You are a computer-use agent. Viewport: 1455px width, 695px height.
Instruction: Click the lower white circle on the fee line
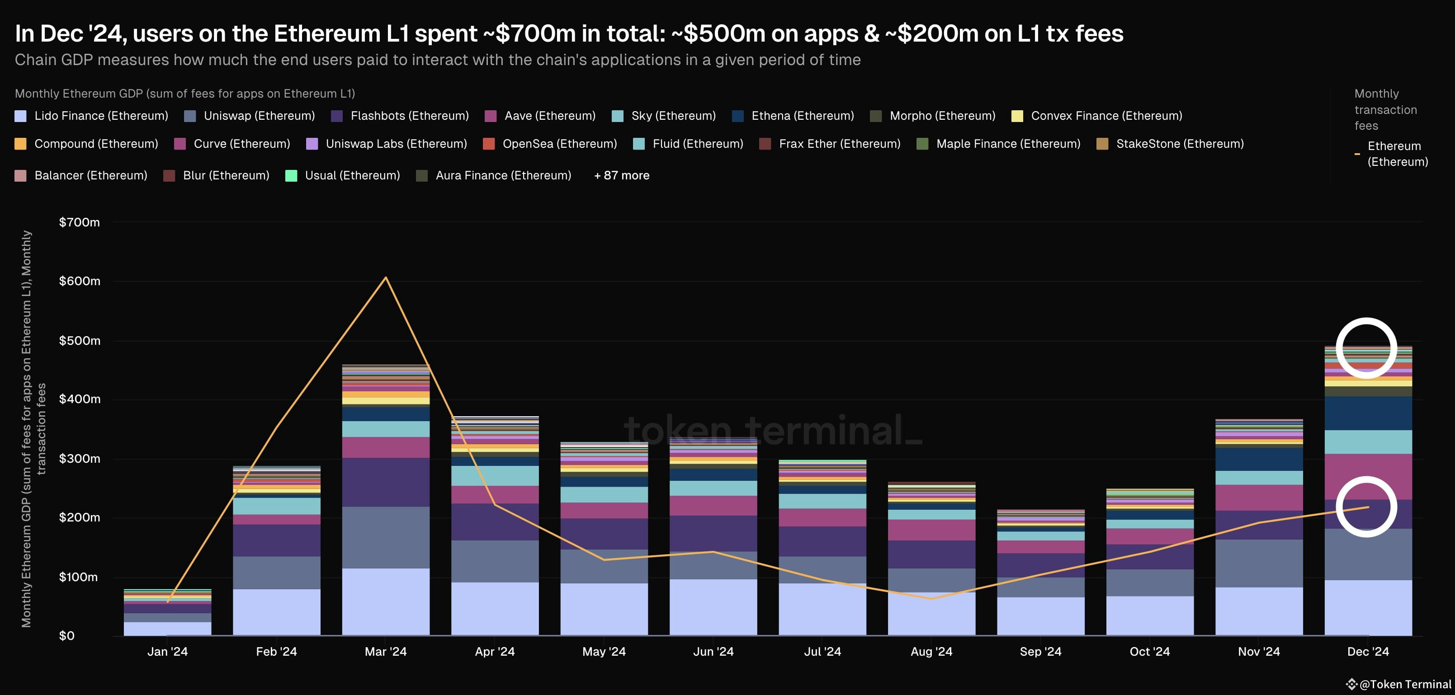[x=1366, y=507]
